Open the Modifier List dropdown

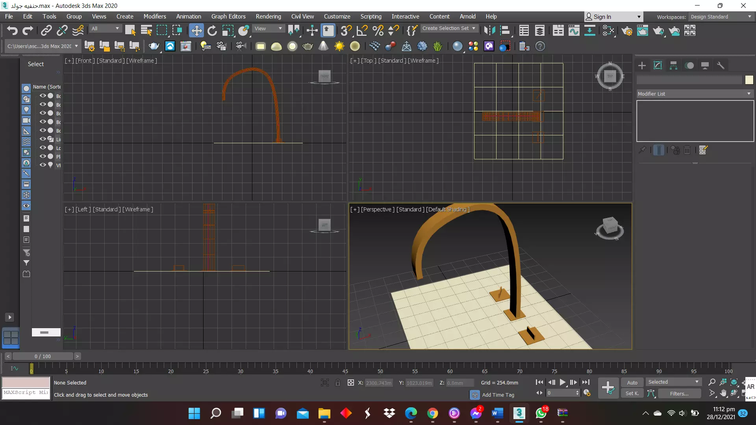[695, 94]
